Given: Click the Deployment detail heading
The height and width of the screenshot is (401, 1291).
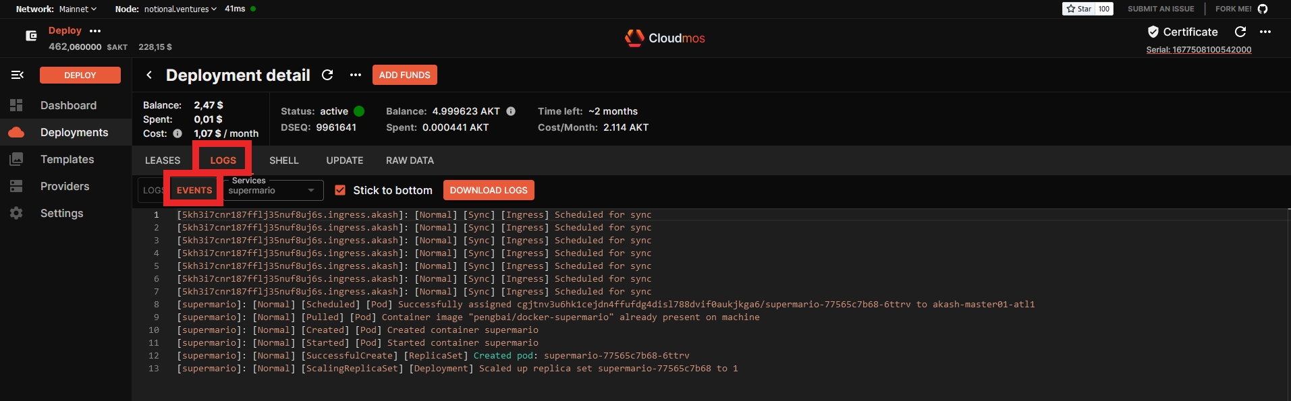Looking at the screenshot, I should point(238,75).
